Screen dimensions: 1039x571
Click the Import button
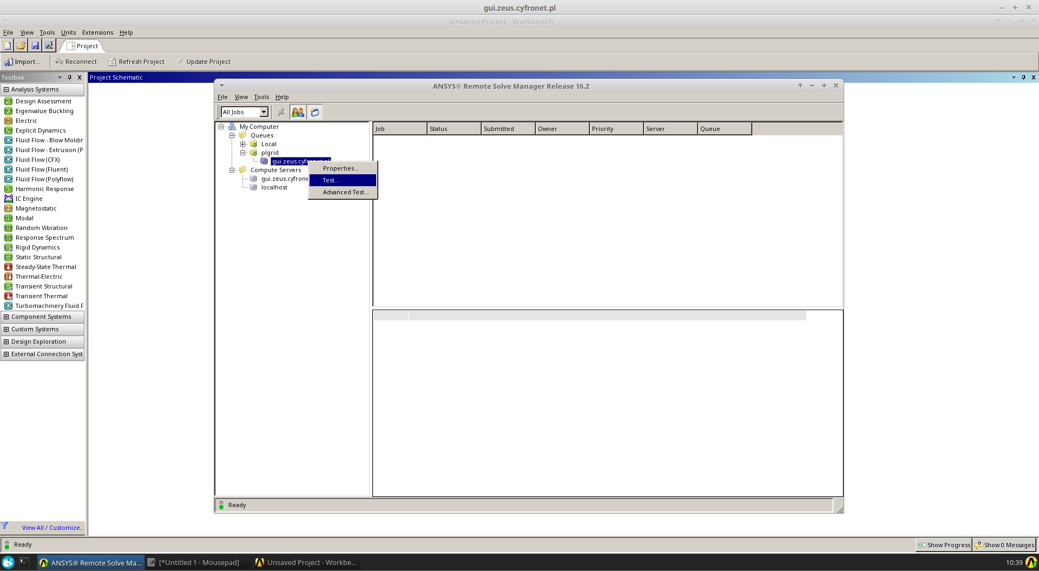pos(22,62)
